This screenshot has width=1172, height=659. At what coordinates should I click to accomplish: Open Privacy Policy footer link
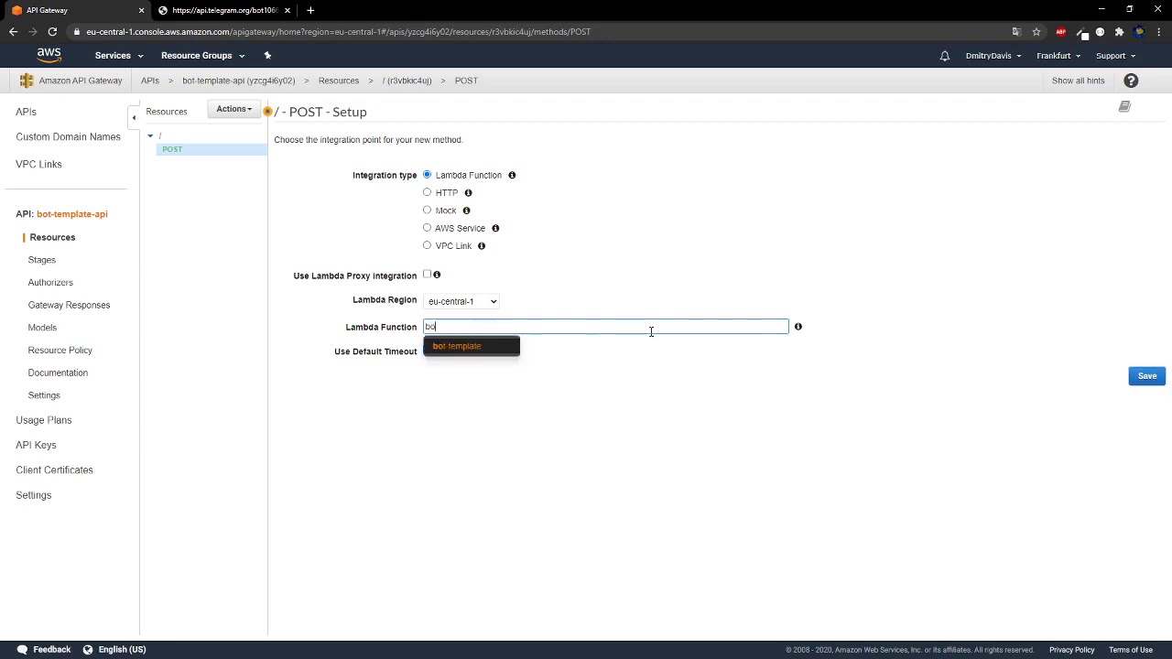(x=1071, y=650)
